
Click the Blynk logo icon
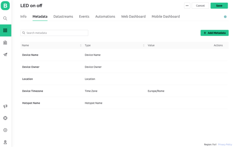5,6
